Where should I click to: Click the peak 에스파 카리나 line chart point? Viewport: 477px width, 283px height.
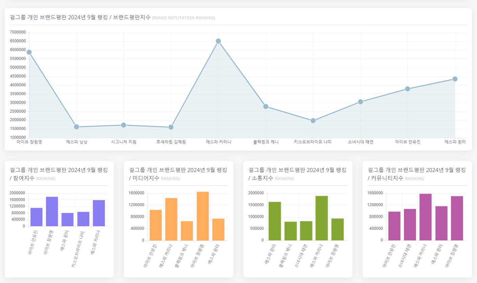coord(218,41)
